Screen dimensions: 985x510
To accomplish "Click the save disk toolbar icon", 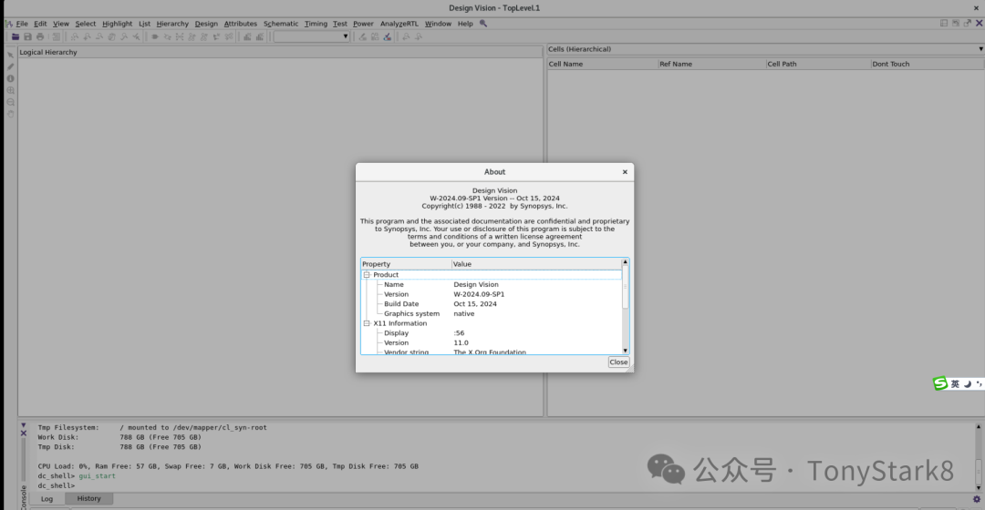I will 27,37.
